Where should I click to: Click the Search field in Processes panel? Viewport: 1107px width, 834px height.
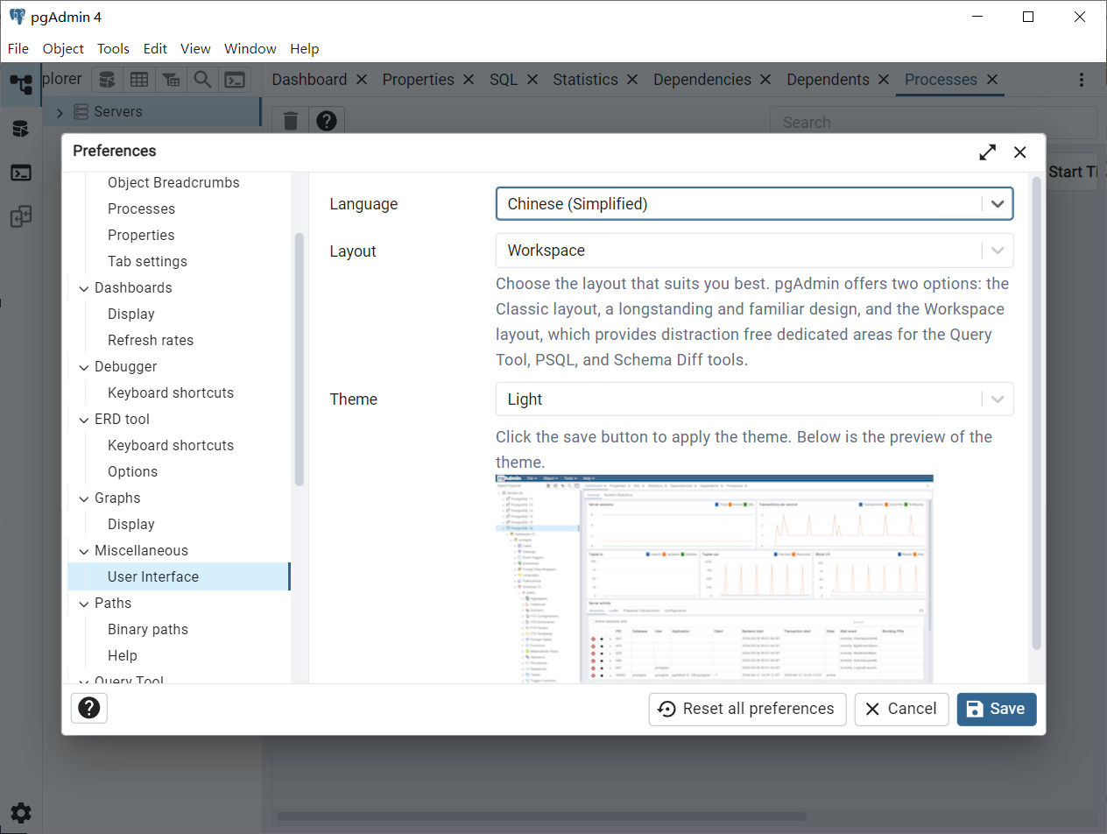934,123
